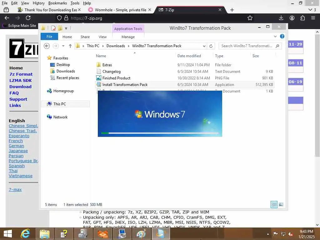The width and height of the screenshot is (320, 240).
Task: Select the Finished Product PNG file
Action: [116, 78]
